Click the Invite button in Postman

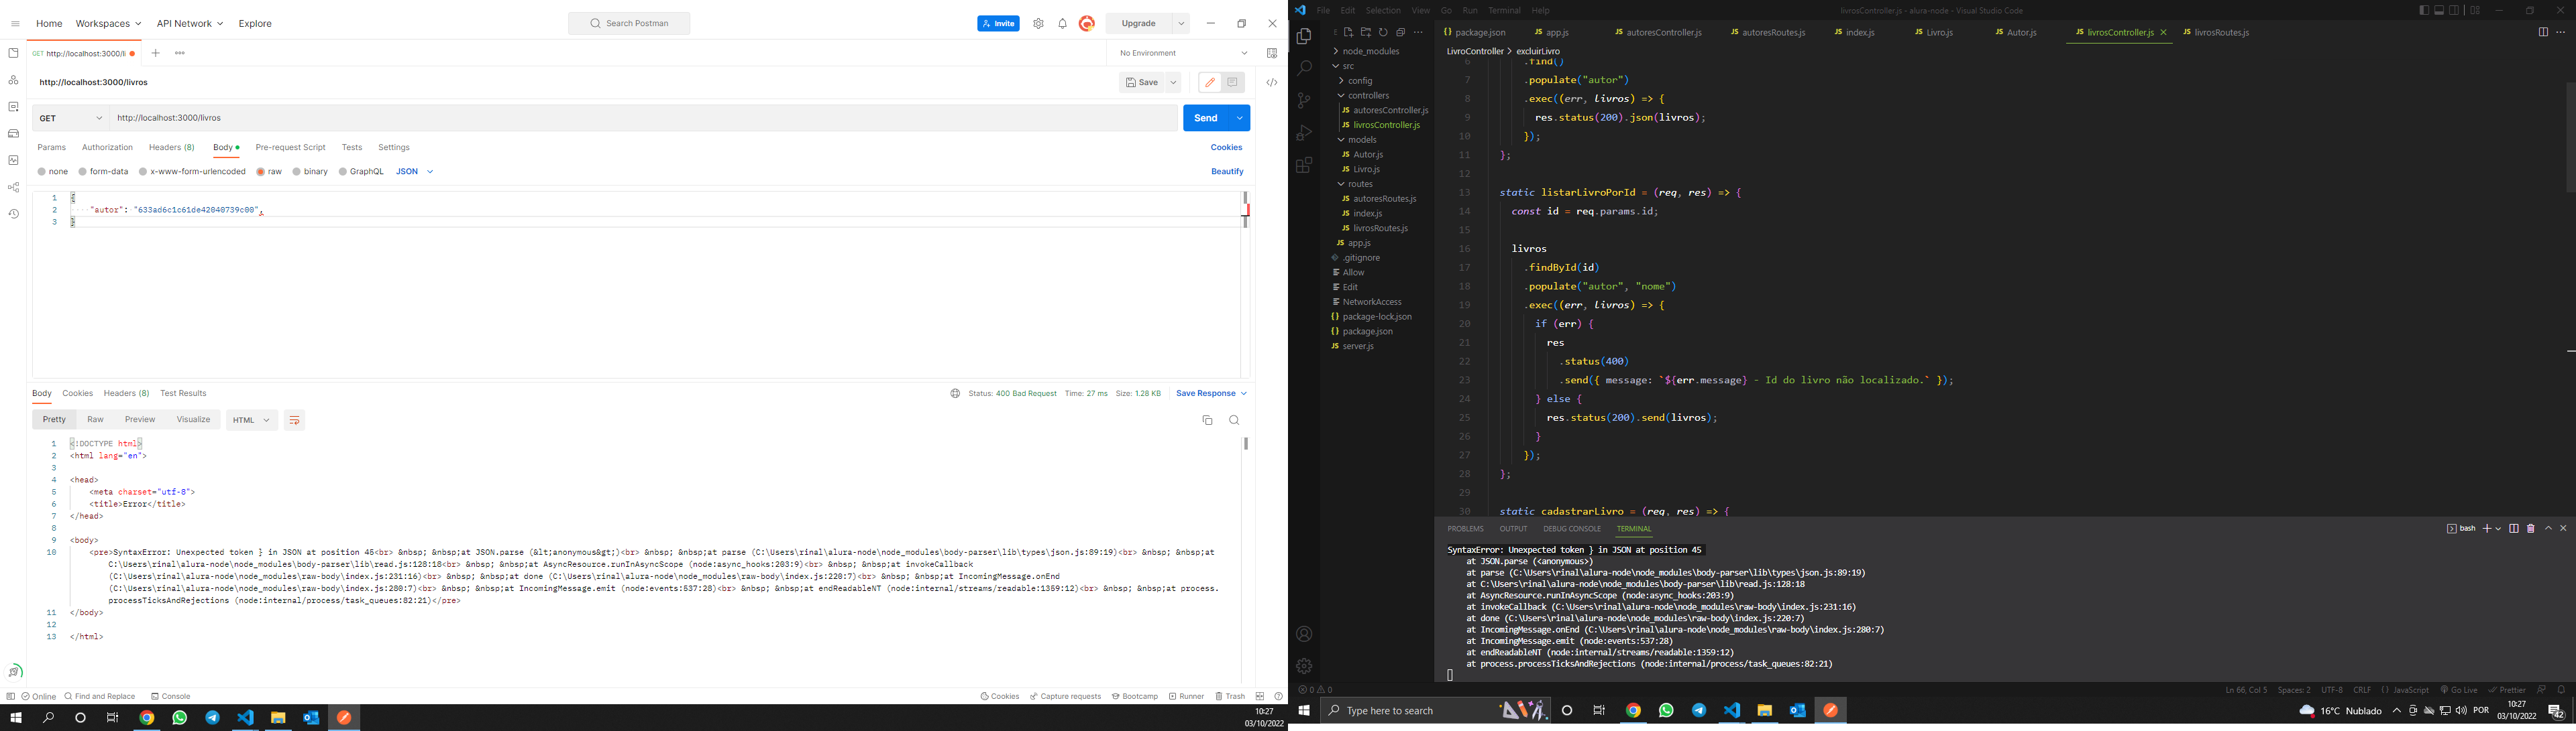coord(998,24)
